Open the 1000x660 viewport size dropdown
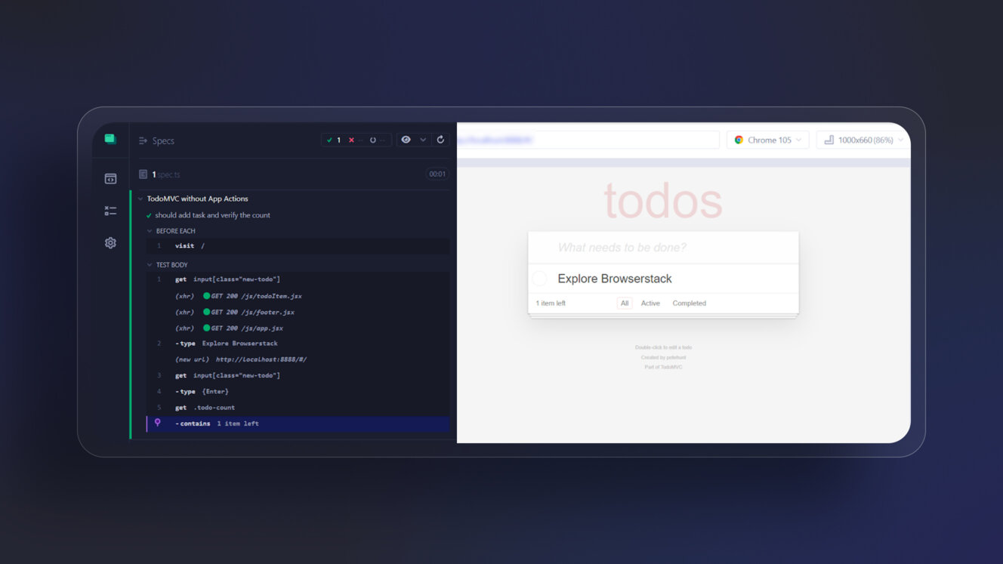Screen dimensions: 1003x564 (x=863, y=140)
